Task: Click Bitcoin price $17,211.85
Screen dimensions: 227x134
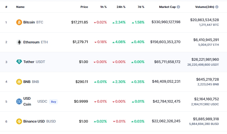Action: point(80,22)
